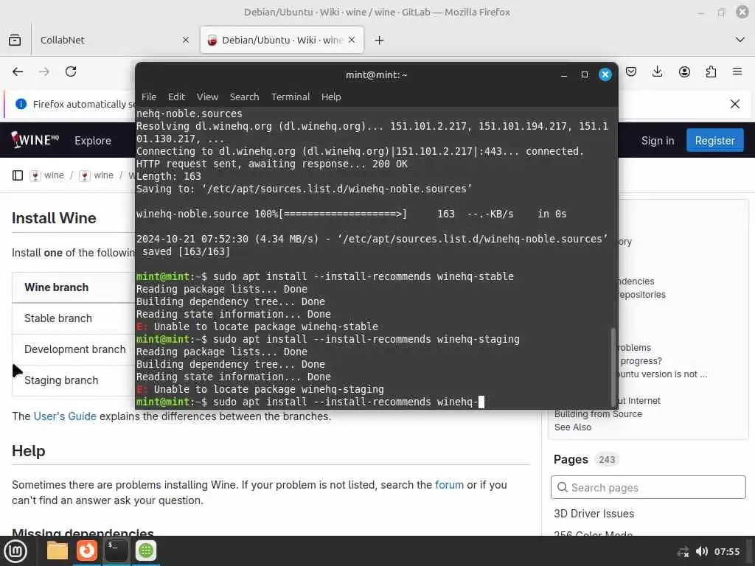
Task: Switch to Terminal in the taskbar
Action: [116, 551]
